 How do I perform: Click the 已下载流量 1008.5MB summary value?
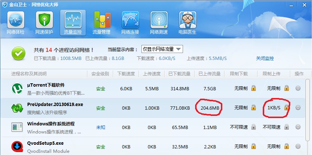pos(71,58)
